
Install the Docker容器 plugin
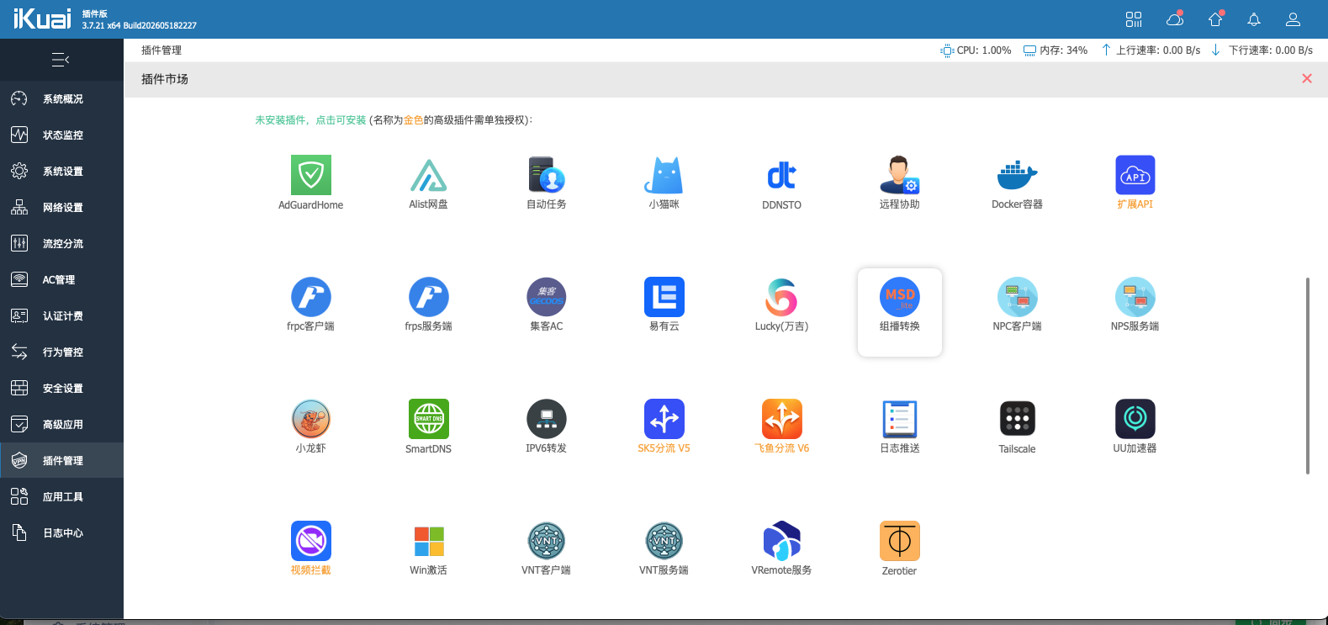pos(1018,175)
